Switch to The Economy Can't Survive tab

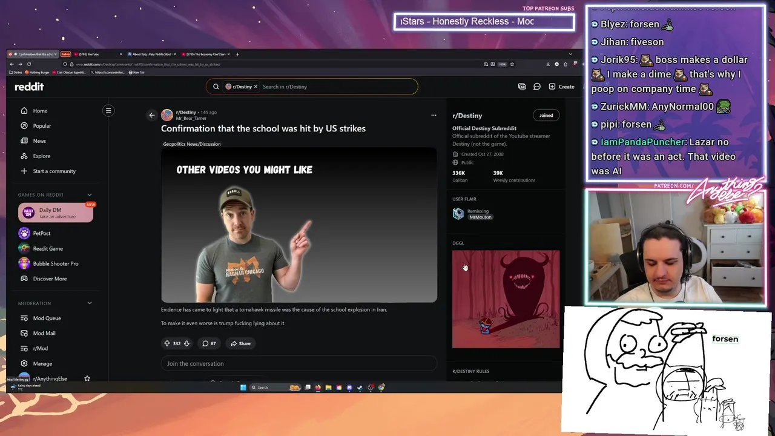[x=205, y=54]
